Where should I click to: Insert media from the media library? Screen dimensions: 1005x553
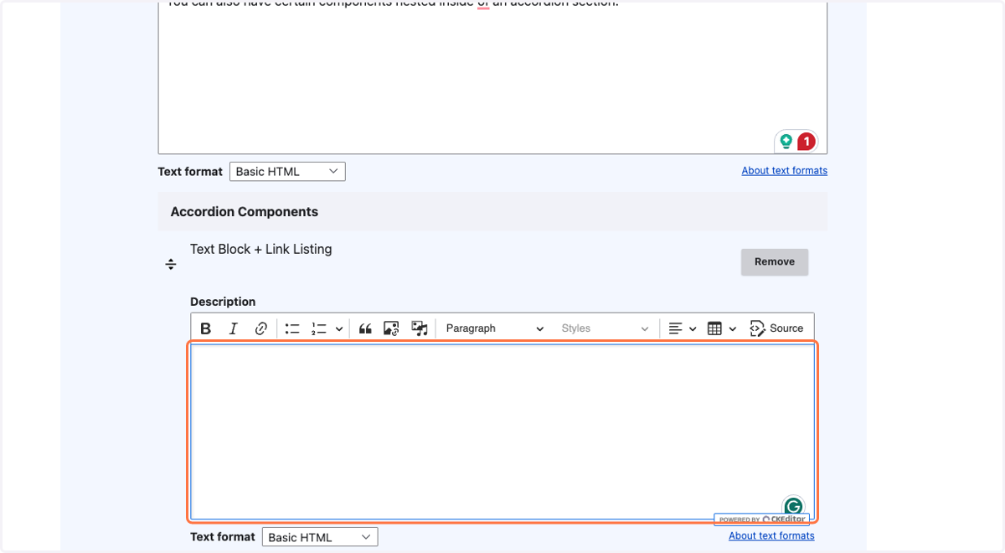coord(420,328)
